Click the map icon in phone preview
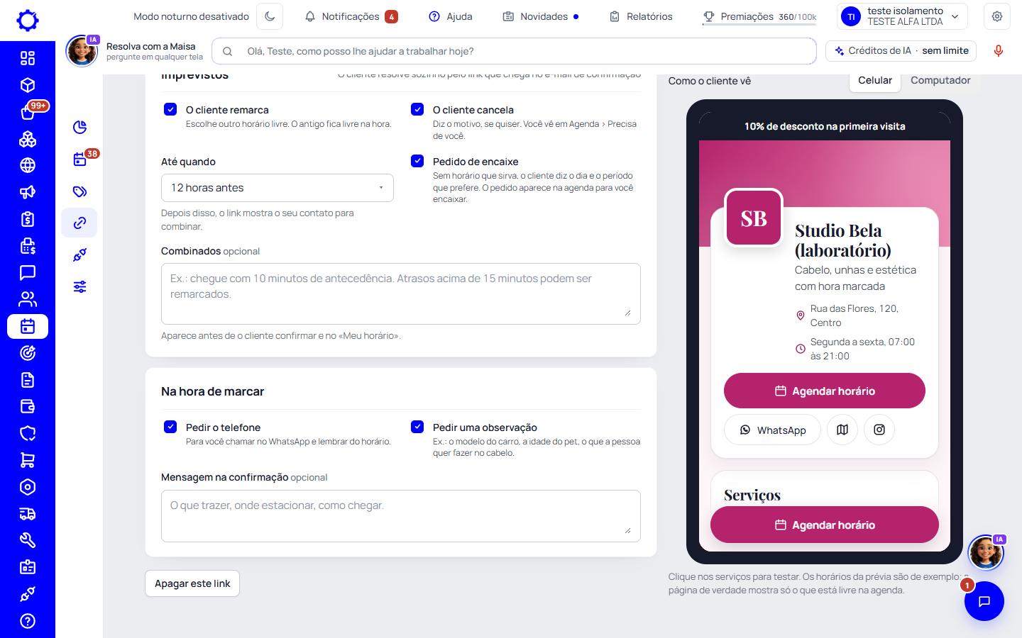Screen dimensions: 1022x638 point(842,430)
